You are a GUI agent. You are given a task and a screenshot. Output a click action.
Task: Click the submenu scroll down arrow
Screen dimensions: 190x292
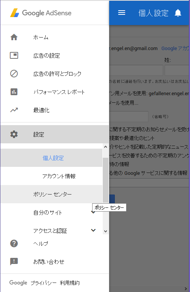tap(105, 231)
